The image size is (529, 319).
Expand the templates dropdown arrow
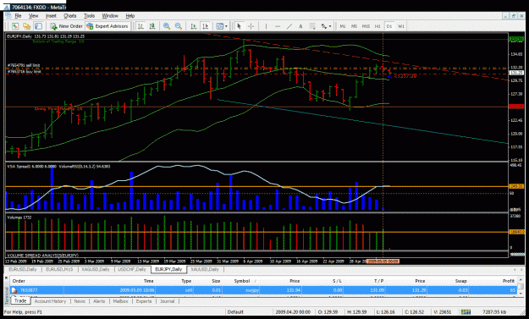(226, 26)
